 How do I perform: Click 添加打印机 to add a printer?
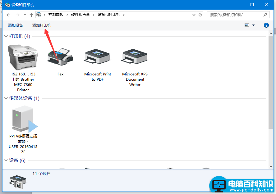[x=41, y=25]
